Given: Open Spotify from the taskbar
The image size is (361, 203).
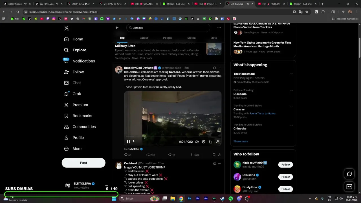Looking at the screenshot, I should [x=231, y=198].
